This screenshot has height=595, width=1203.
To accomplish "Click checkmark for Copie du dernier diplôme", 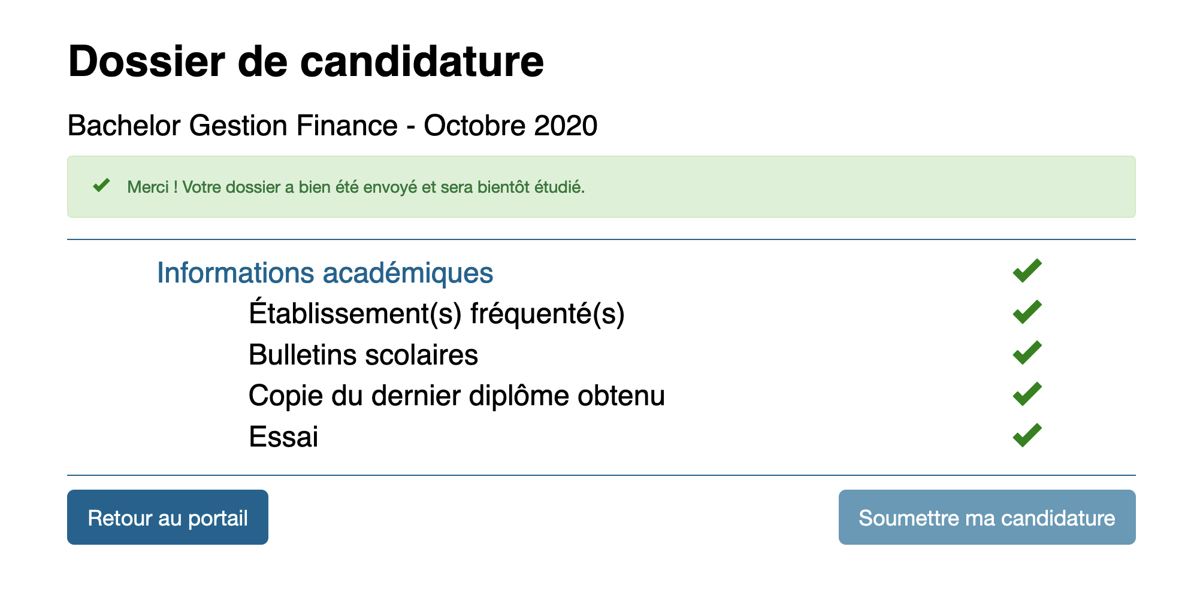I will pos(1027,394).
